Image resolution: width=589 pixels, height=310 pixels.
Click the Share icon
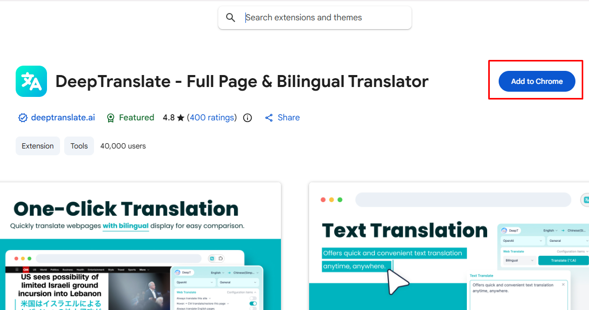269,118
